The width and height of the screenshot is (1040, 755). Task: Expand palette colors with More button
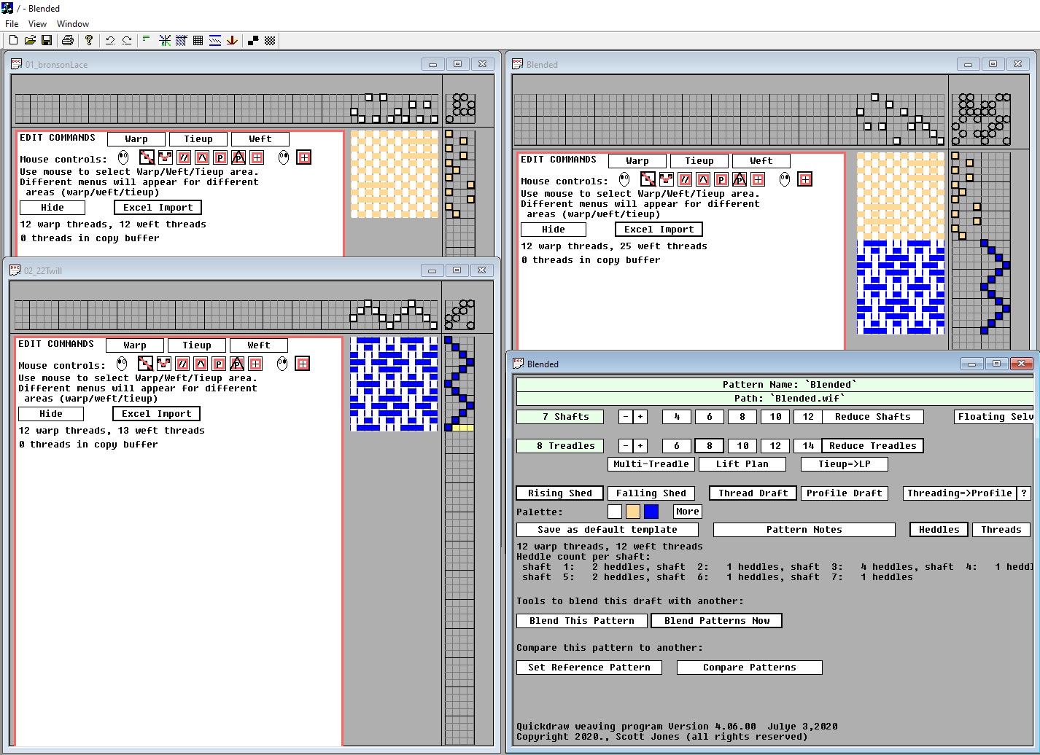687,512
